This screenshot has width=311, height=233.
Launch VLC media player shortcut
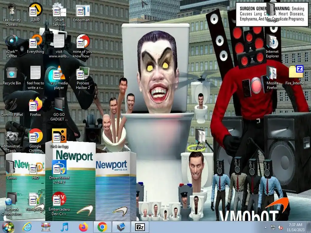[x=59, y=78]
